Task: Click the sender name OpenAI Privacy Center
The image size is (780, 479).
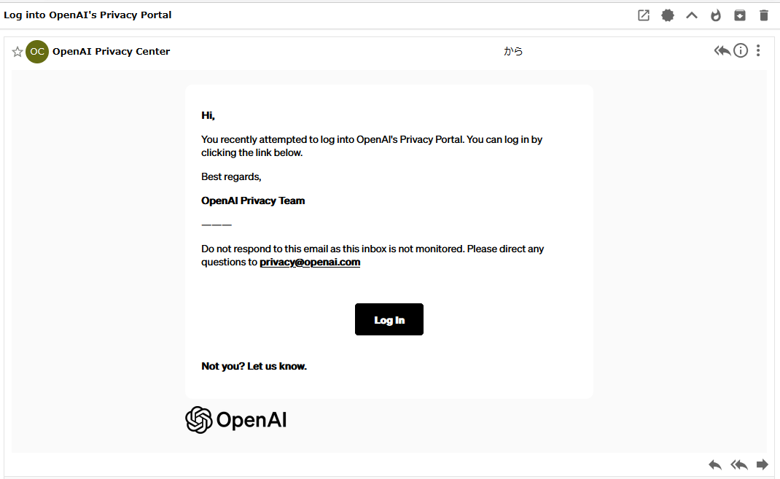Action: click(112, 52)
